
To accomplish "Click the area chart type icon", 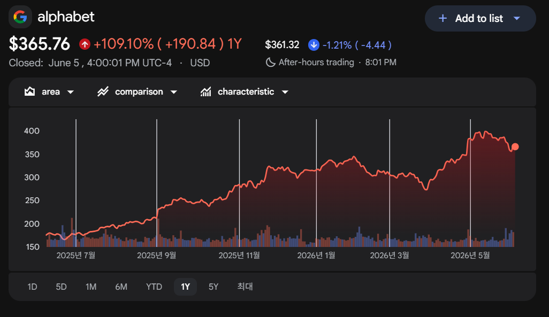I will [30, 91].
